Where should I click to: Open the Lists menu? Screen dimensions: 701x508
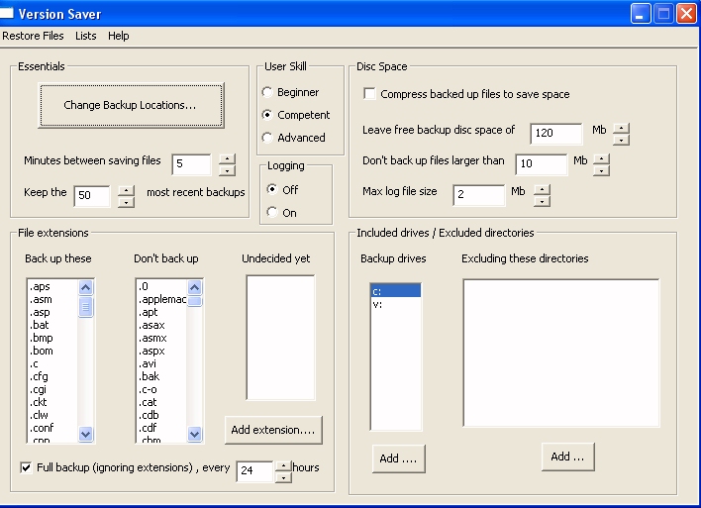click(x=85, y=36)
